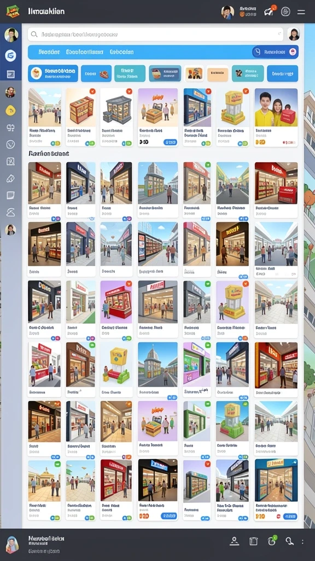Screen dimensions: 315x561
Task: Open the three-dot overflow menu in bottom bar
Action: point(302,542)
